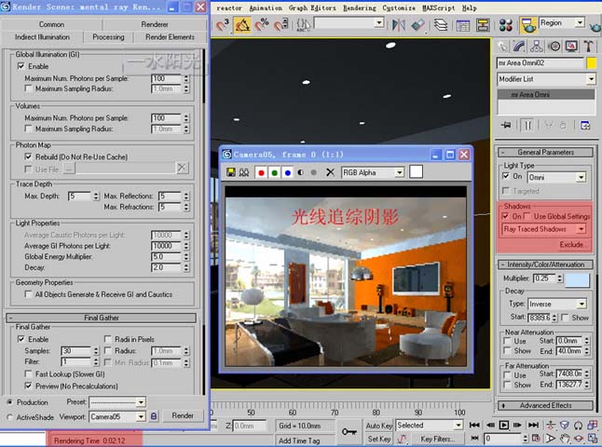Enable red channel in render window
This screenshot has width=602, height=447.
coord(262,172)
